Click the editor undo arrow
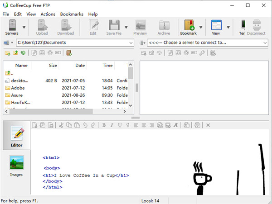Image resolution: width=272 pixels, height=204 pixels. [85, 125]
